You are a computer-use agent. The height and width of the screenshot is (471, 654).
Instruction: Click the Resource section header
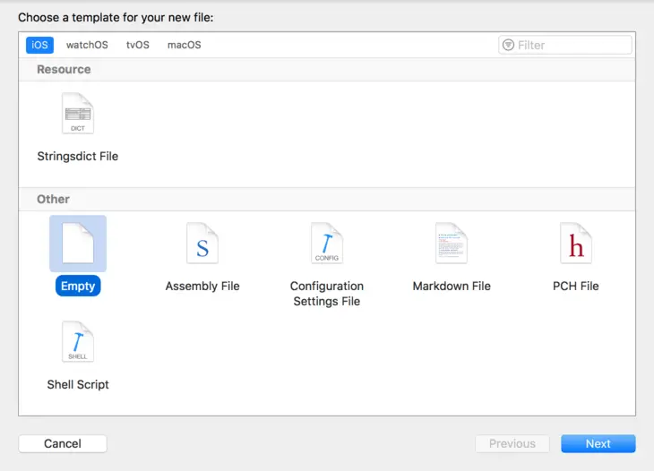point(64,69)
